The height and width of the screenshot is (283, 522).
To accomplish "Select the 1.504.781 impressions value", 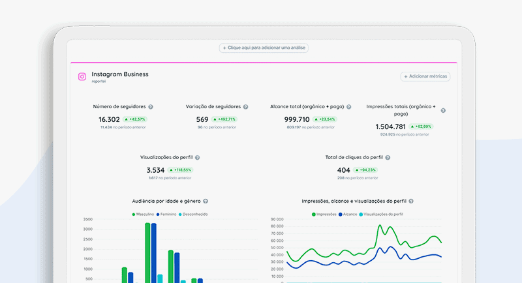I will (x=390, y=127).
